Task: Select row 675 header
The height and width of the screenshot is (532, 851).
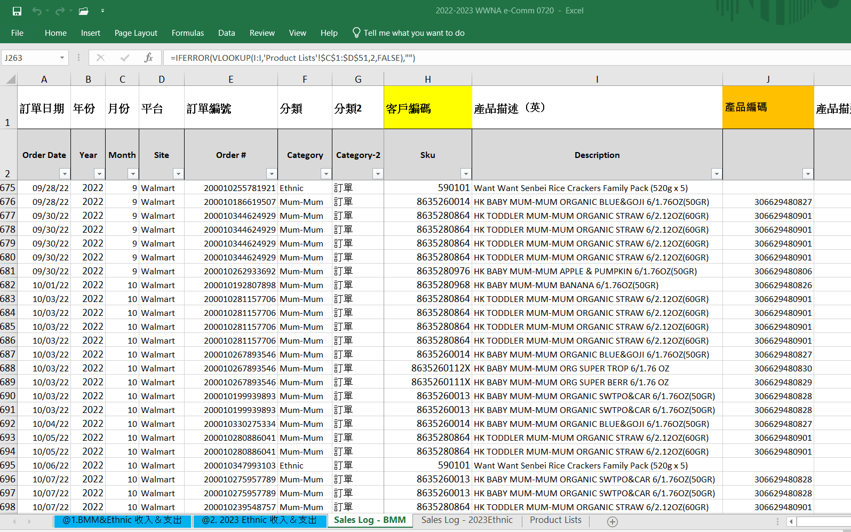Action: (8, 188)
